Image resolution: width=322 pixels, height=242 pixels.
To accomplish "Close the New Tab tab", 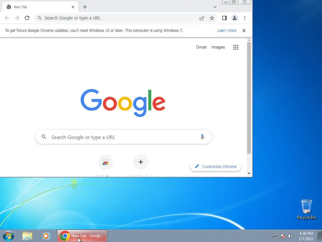I will (x=73, y=7).
